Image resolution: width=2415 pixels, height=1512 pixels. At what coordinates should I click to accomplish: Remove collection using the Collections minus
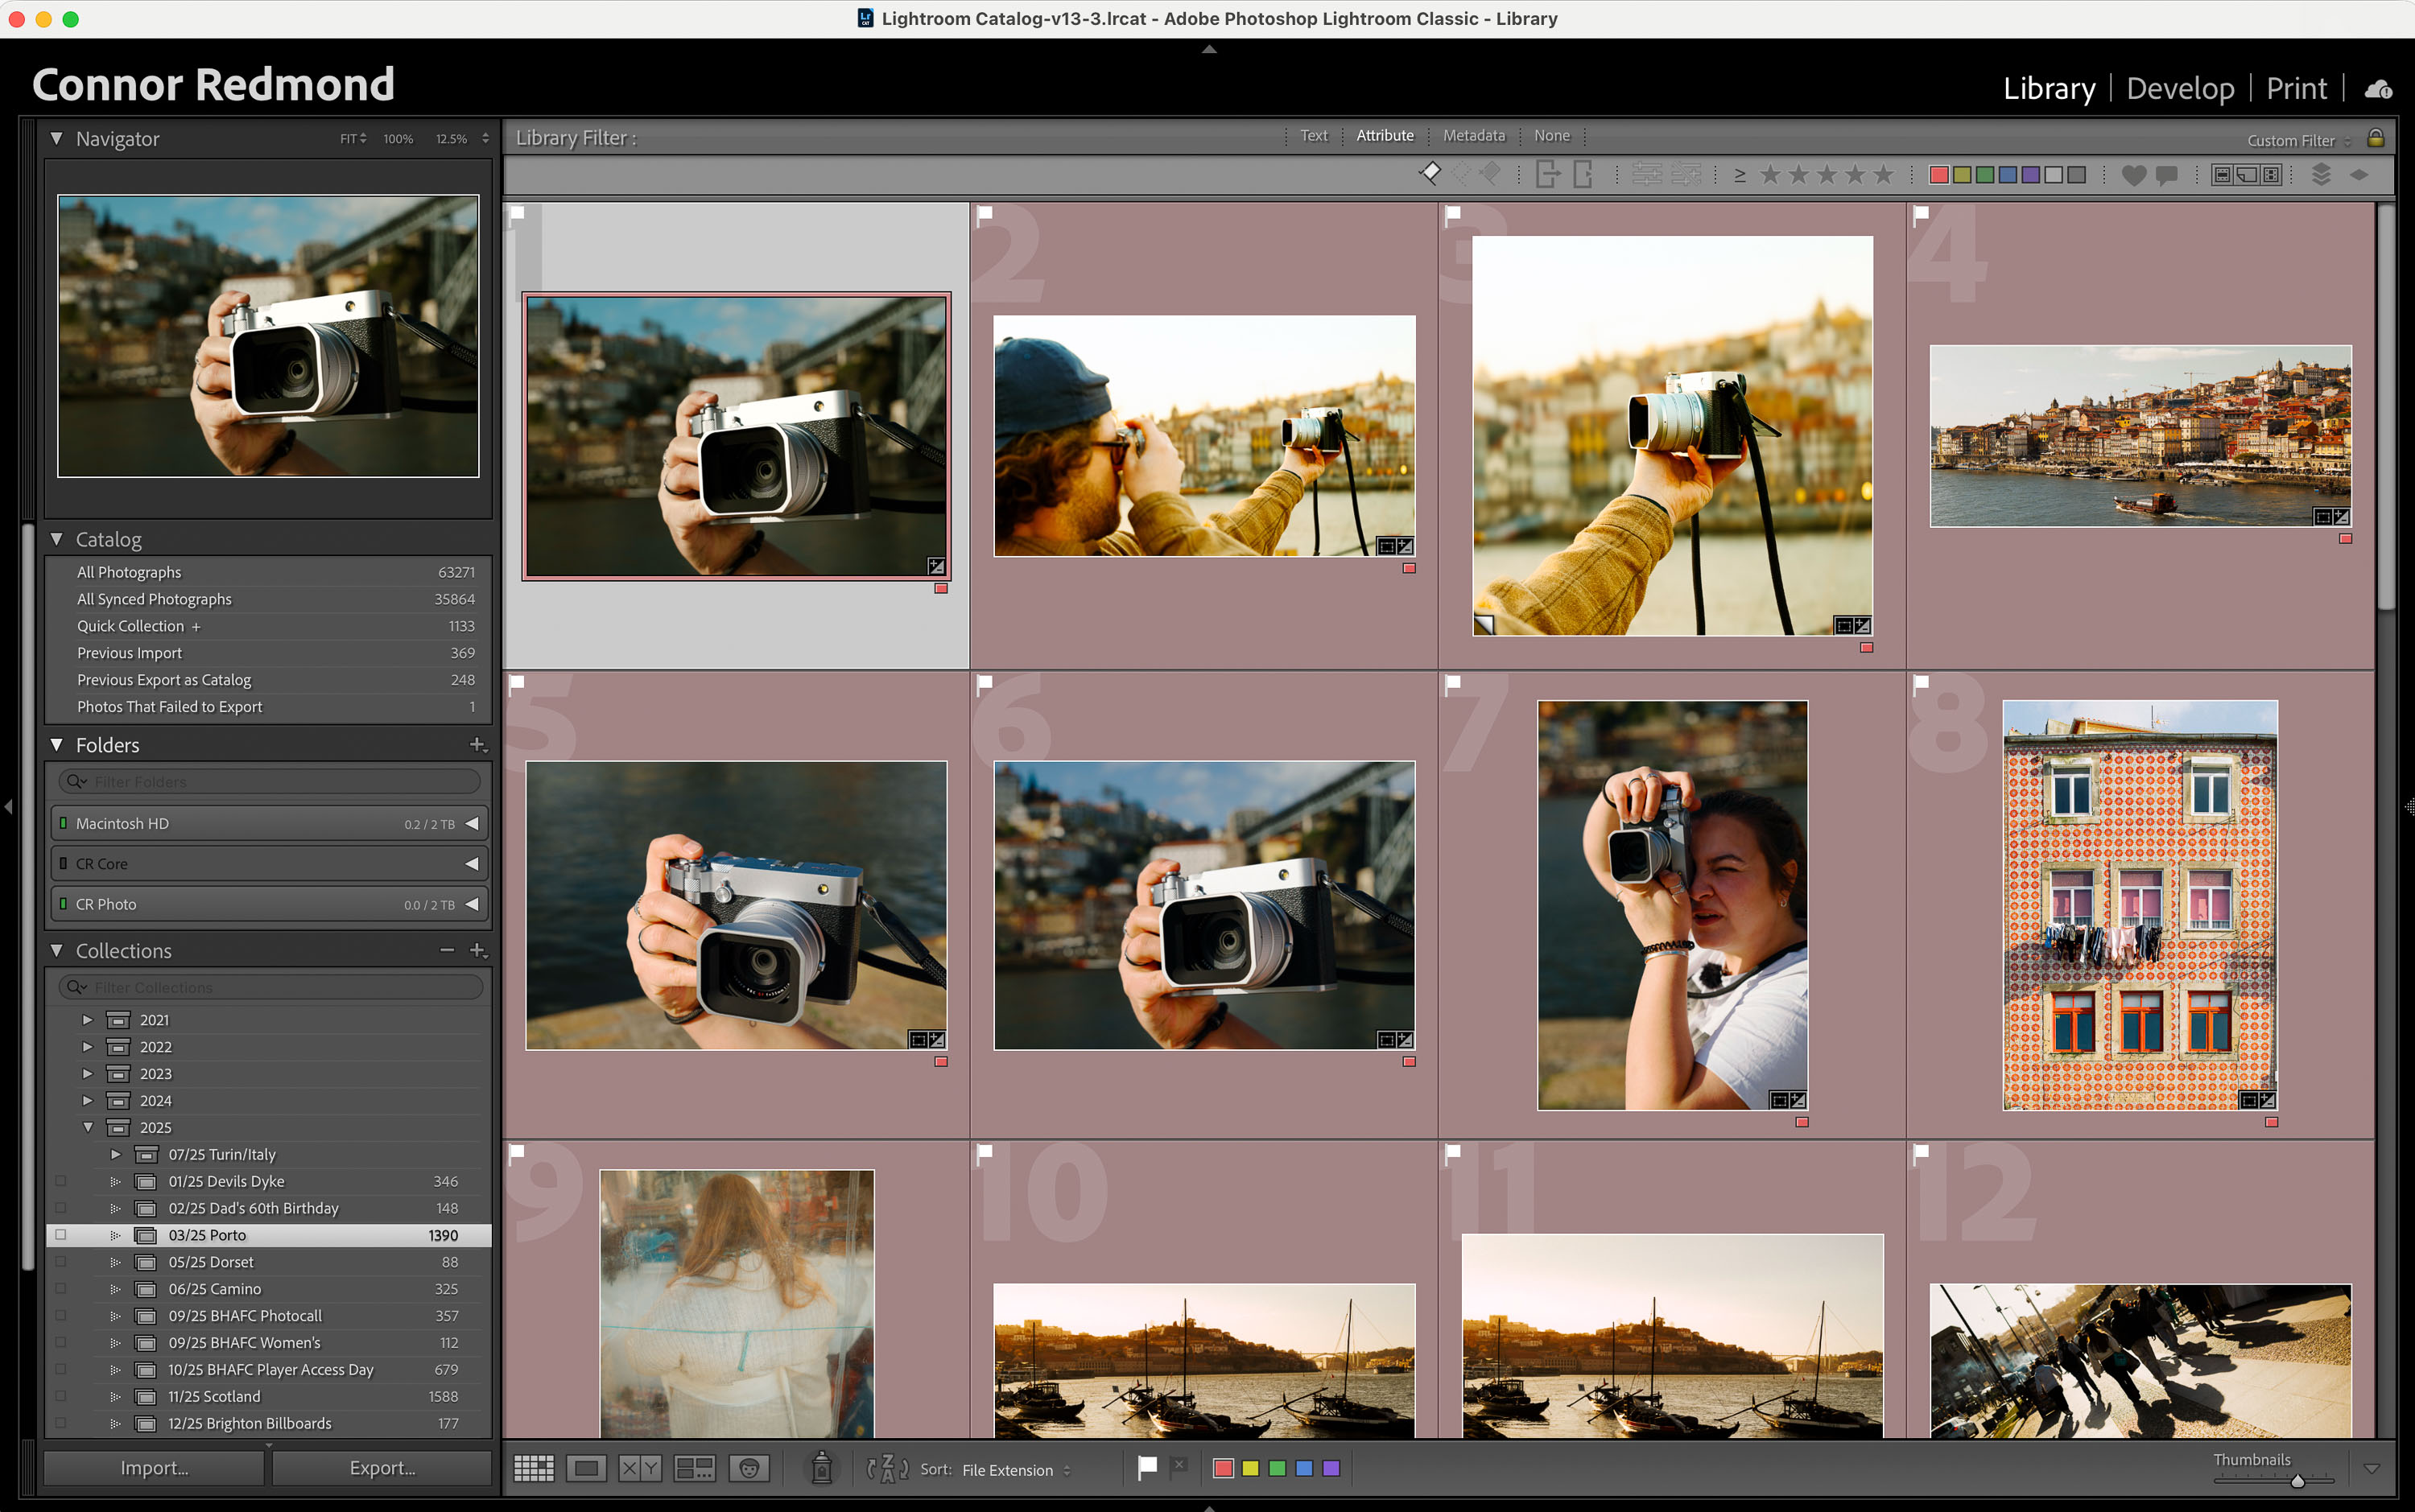click(448, 950)
